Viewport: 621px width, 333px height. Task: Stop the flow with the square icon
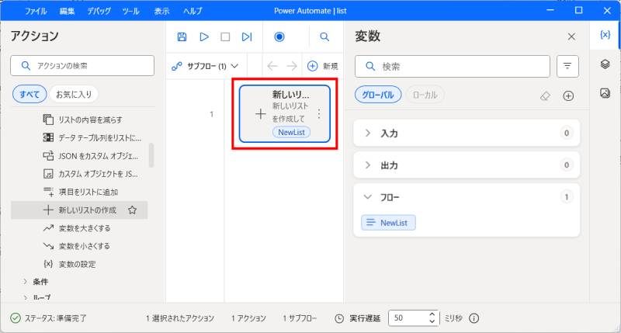225,36
